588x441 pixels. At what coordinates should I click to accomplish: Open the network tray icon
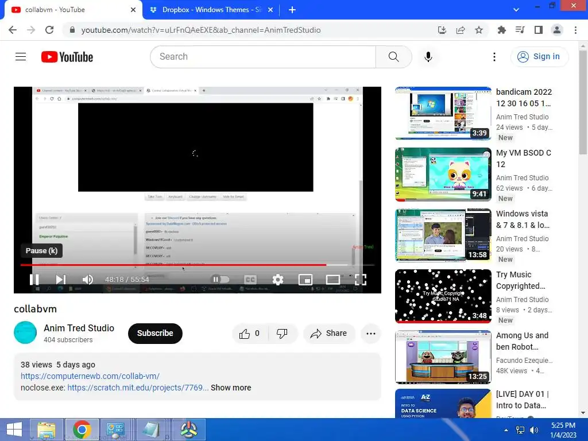click(520, 430)
